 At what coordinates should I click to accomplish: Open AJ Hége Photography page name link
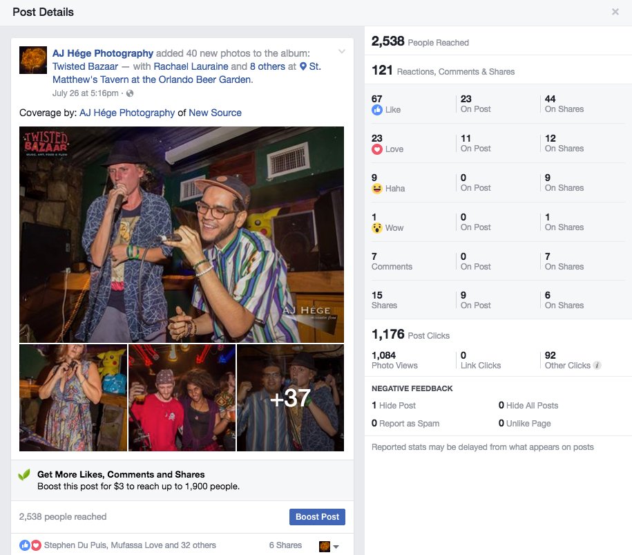point(103,53)
